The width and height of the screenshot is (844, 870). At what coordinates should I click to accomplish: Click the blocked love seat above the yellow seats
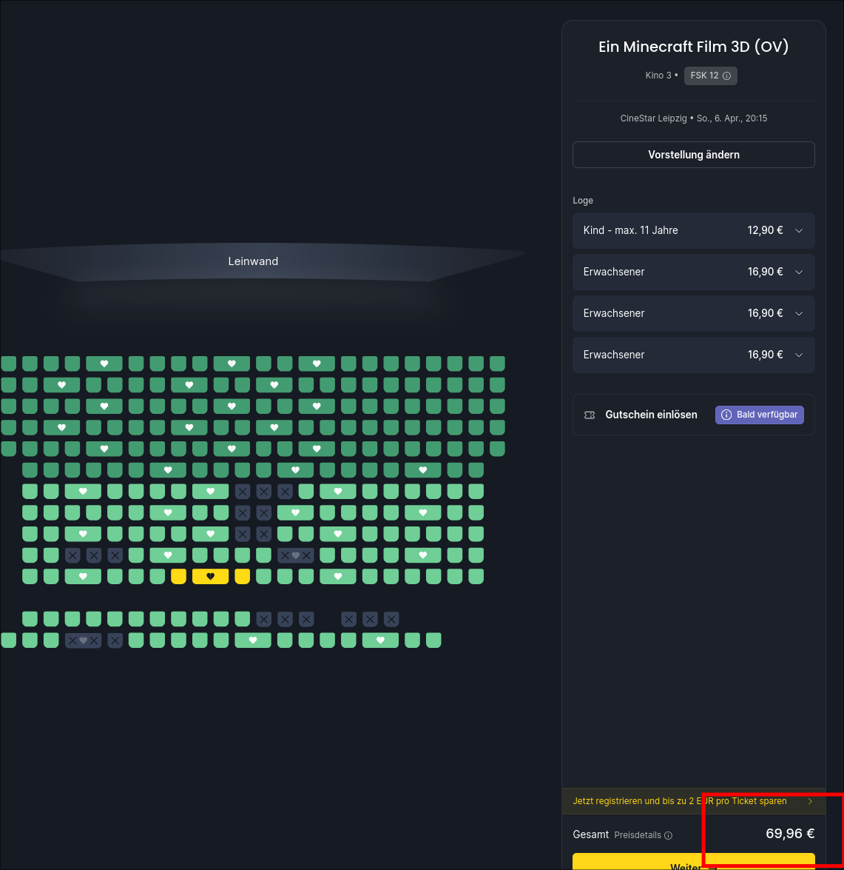[295, 555]
